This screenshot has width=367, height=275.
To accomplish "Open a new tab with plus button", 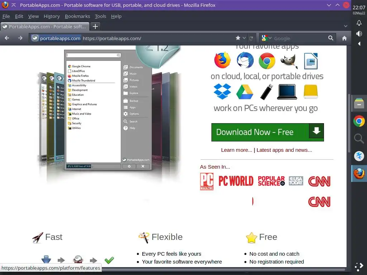I will click(x=95, y=26).
